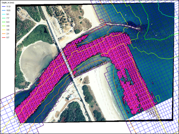
Task: Click the white-roofed building south of channel
Action: [71, 97]
